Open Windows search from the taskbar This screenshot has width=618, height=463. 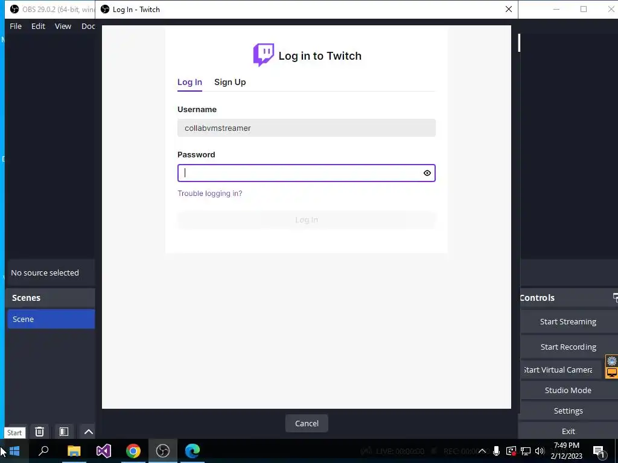[x=43, y=451]
